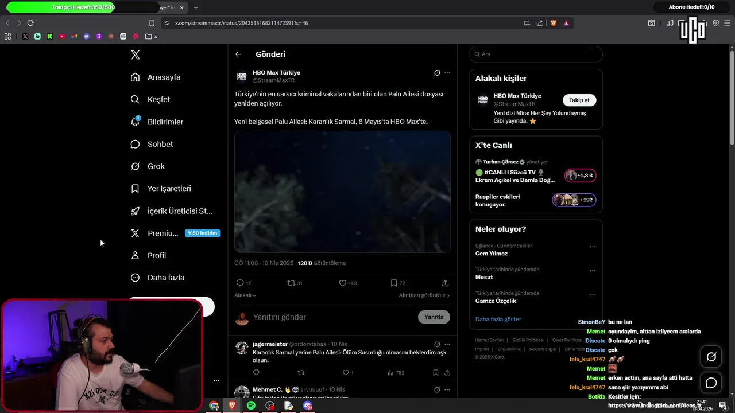Image resolution: width=735 pixels, height=413 pixels.
Task: Open HBO Max Türkiye profile avatar
Action: [242, 76]
